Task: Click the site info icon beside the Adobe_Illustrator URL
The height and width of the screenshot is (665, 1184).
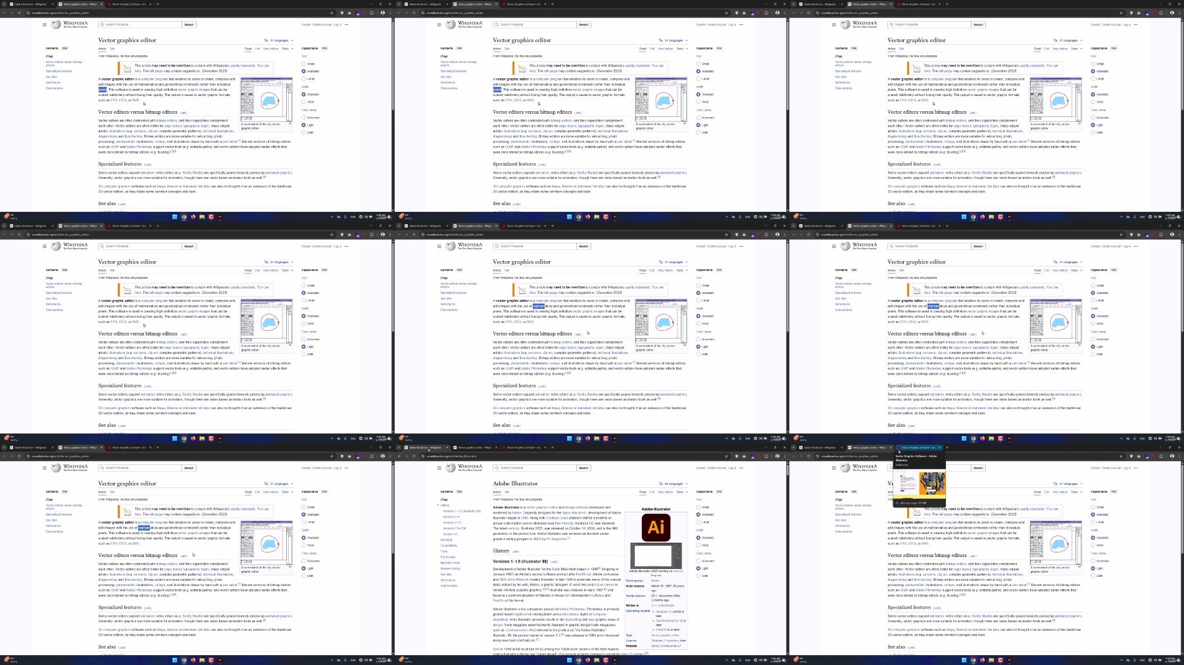Action: 423,456
